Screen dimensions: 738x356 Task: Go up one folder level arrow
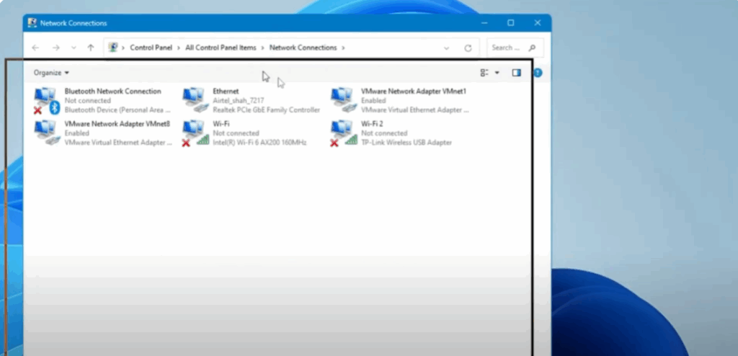(x=91, y=48)
